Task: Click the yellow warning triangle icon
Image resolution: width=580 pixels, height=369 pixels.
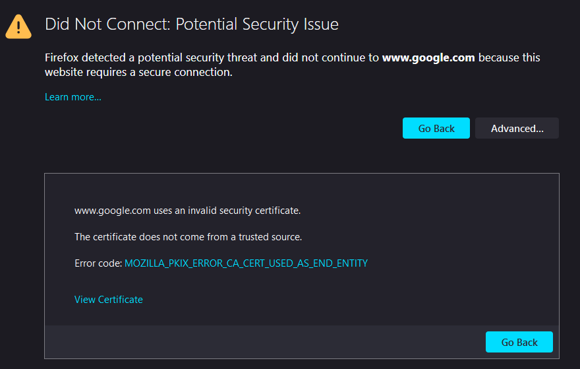Action: [18, 26]
